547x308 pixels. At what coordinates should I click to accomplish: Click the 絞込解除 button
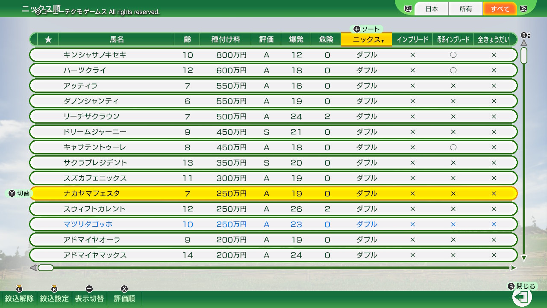pos(19,299)
